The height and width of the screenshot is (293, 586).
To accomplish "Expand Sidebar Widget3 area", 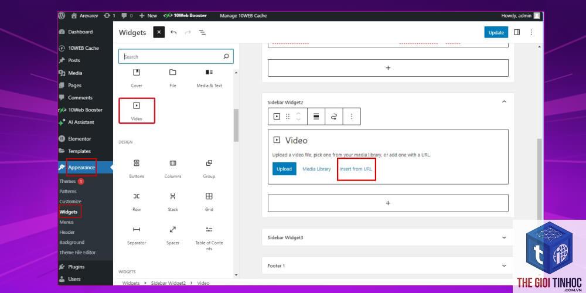I will coord(504,237).
